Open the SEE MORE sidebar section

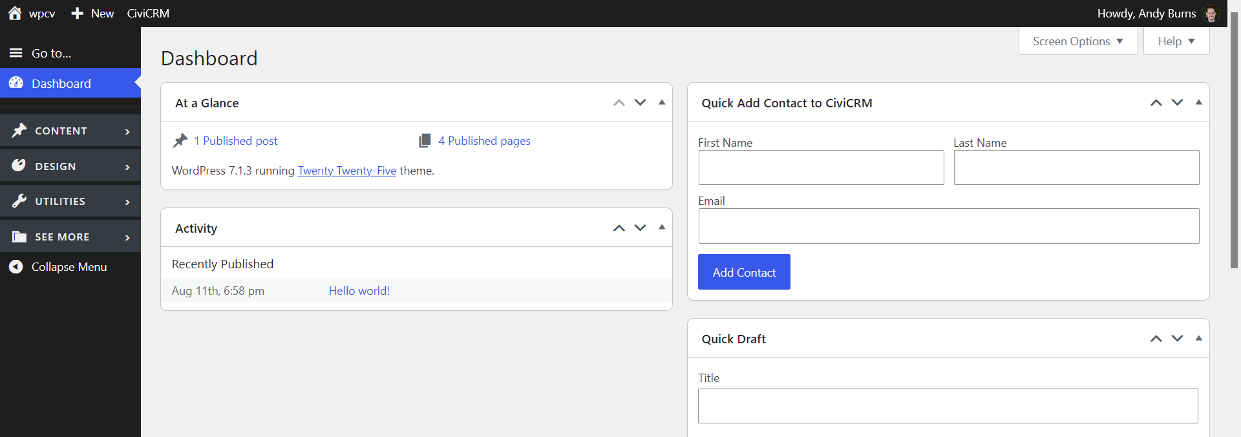[x=70, y=237]
